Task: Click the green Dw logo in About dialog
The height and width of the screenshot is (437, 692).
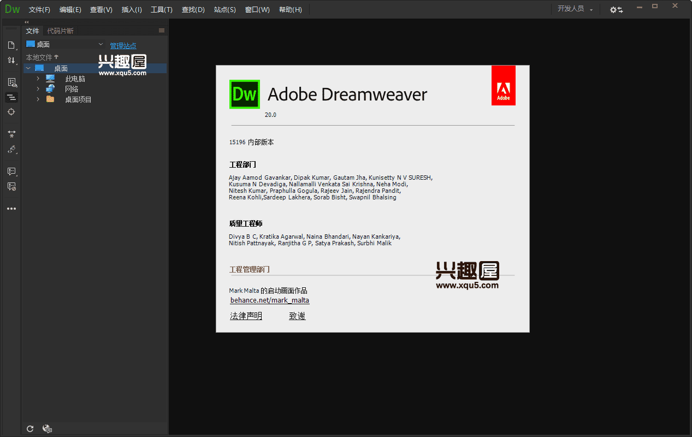Action: [x=244, y=94]
